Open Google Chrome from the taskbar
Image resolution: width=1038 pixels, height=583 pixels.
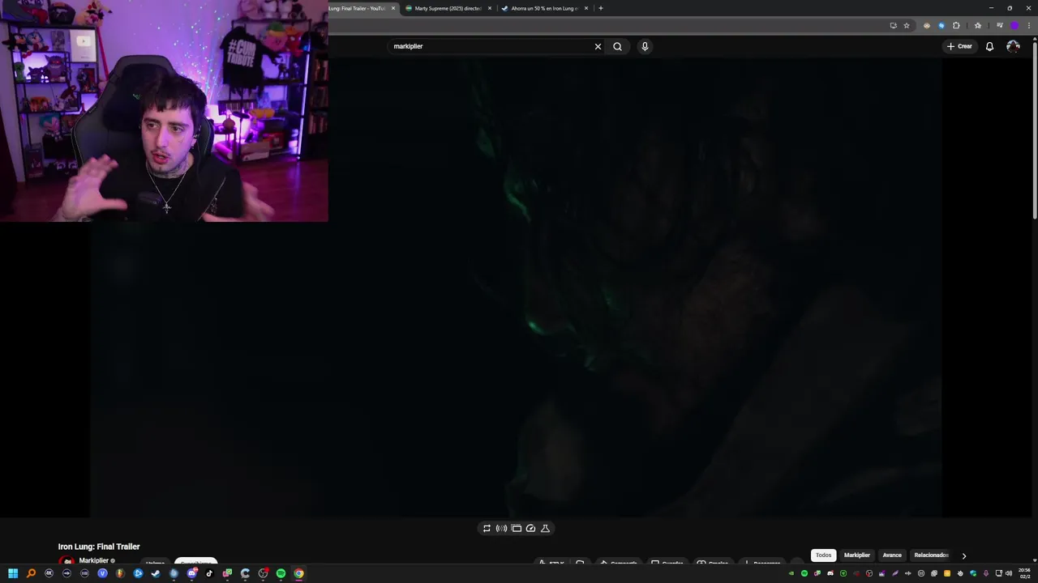pyautogui.click(x=298, y=573)
